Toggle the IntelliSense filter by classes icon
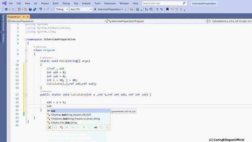The height and width of the screenshot is (142, 252). (x=61, y=127)
